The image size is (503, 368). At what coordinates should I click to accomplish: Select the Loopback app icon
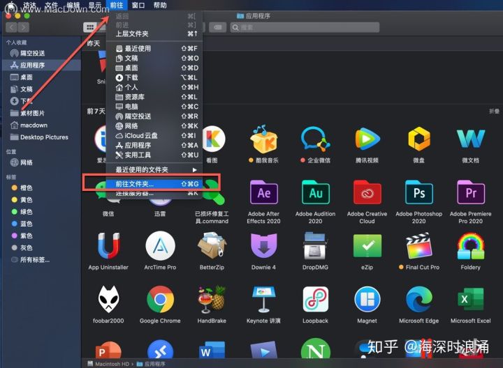315,299
